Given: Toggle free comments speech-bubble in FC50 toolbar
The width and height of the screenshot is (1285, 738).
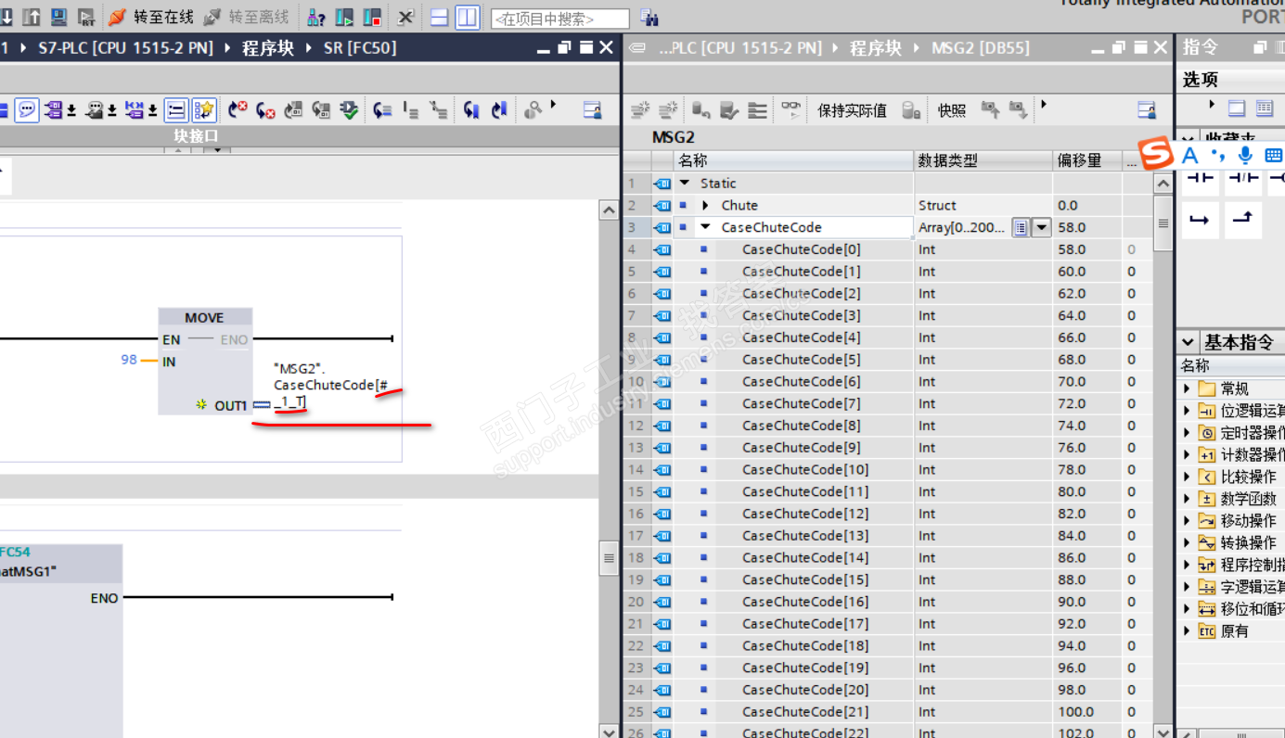Looking at the screenshot, I should [26, 110].
